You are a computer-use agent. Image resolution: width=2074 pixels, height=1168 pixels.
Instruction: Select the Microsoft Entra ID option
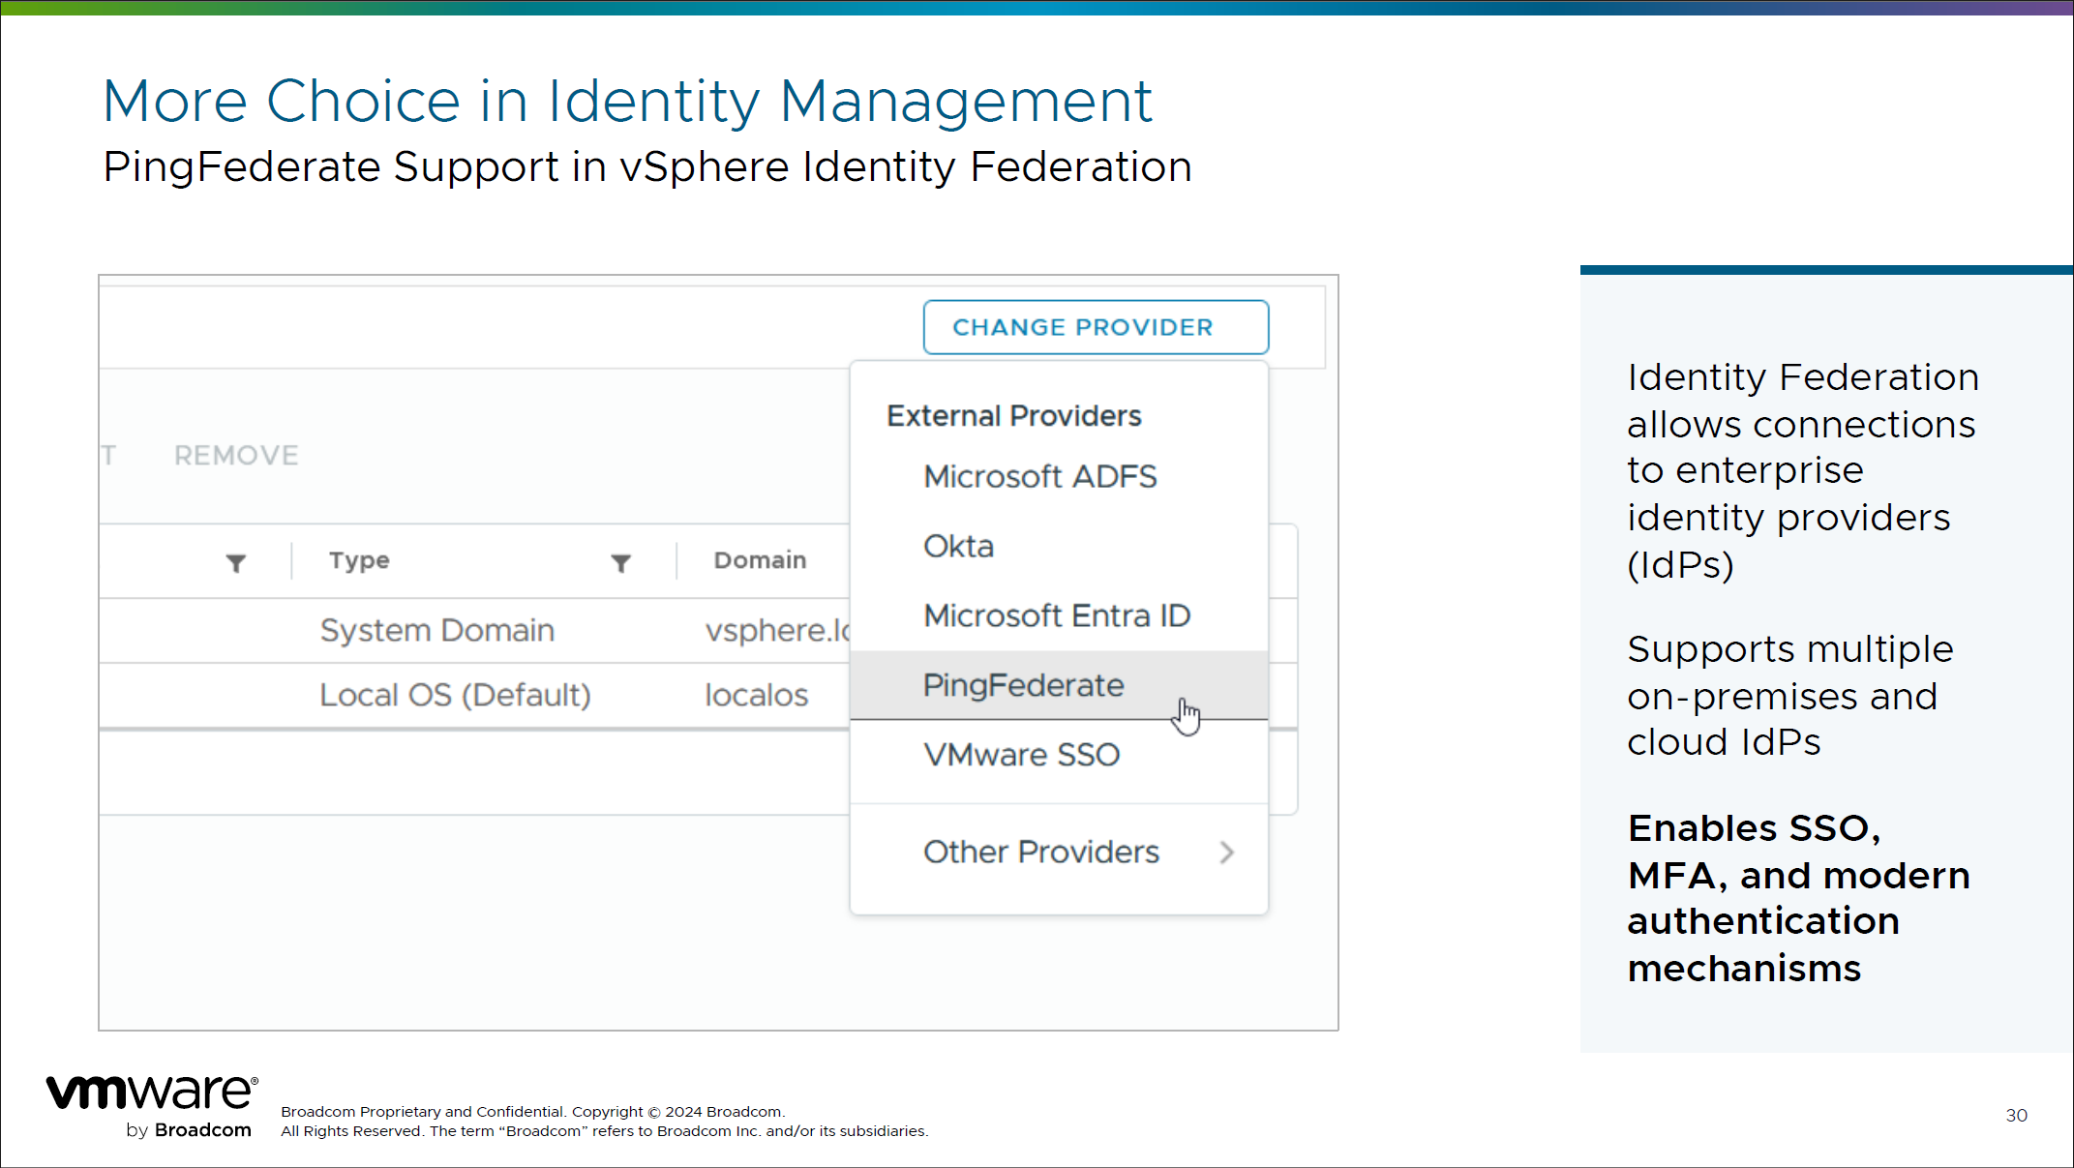pos(1056,615)
